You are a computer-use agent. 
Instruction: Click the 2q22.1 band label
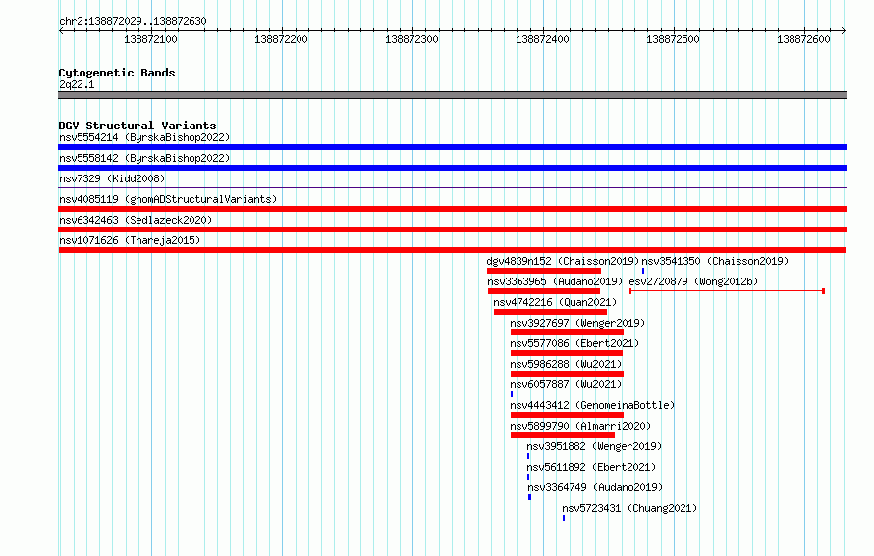(x=77, y=84)
